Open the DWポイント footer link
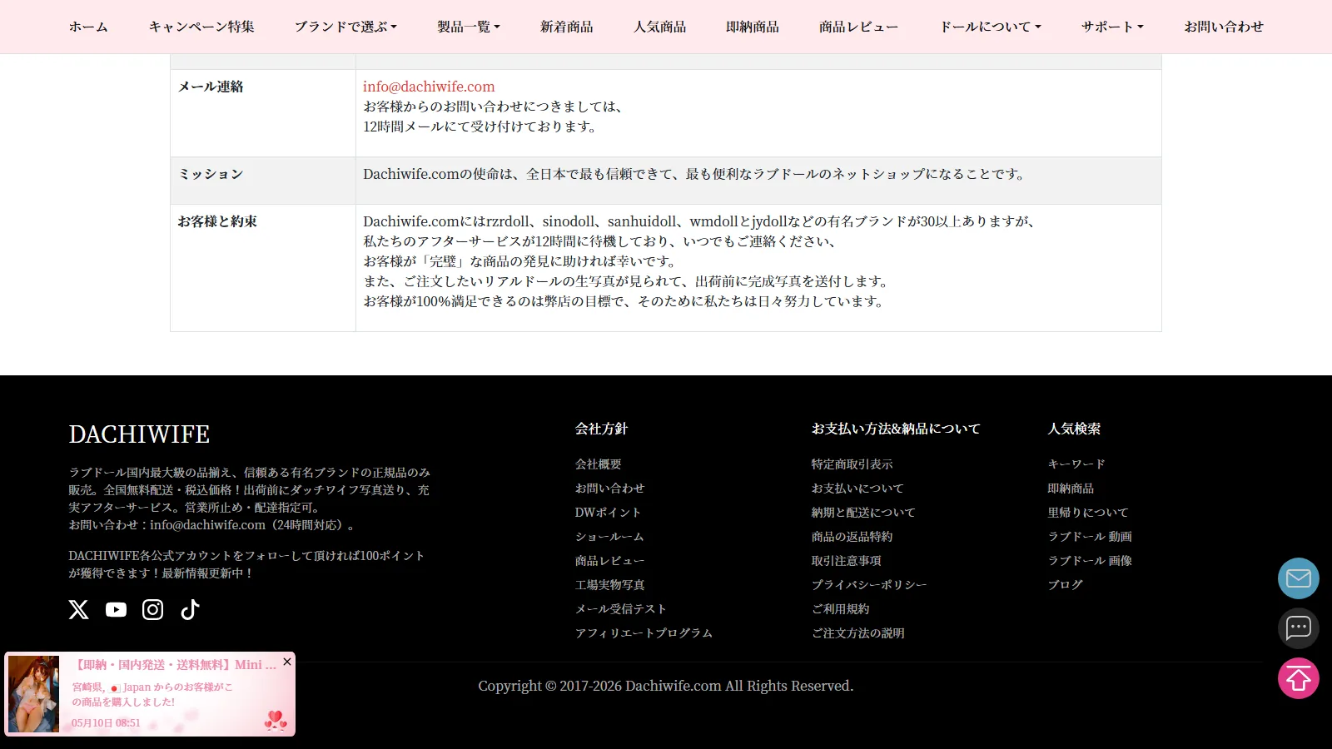Image resolution: width=1332 pixels, height=749 pixels. coord(608,513)
